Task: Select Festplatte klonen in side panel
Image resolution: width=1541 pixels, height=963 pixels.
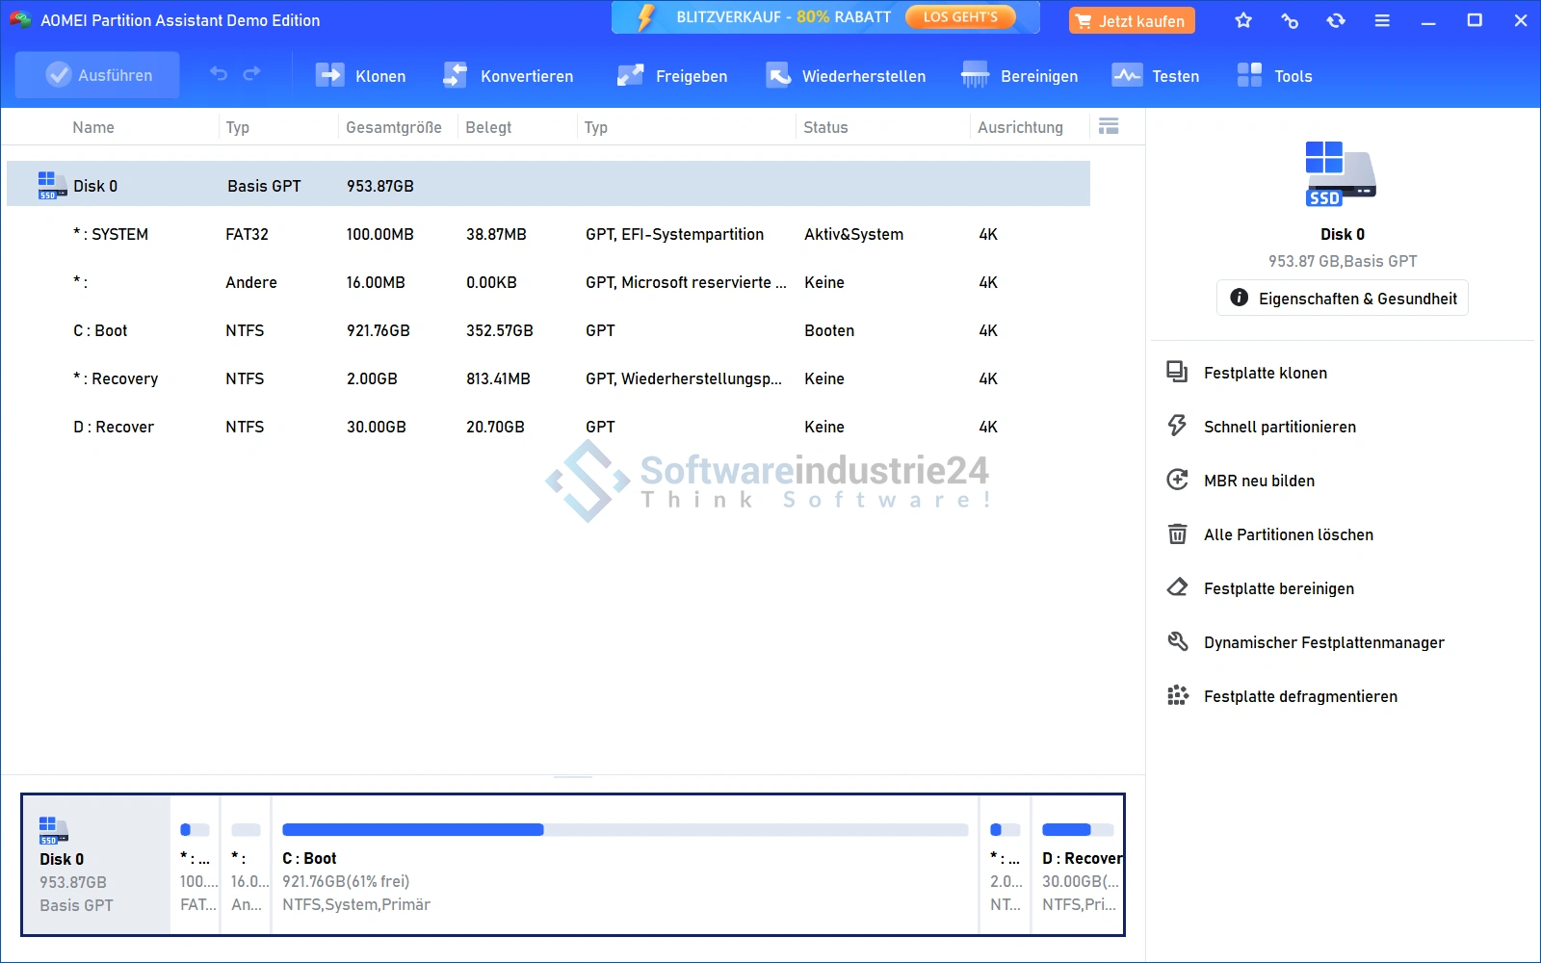Action: click(1265, 373)
